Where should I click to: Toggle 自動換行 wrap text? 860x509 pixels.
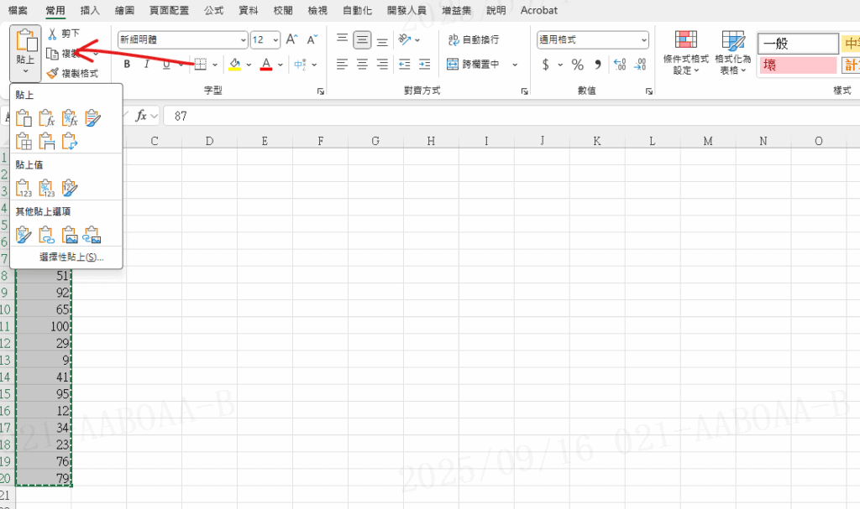pyautogui.click(x=474, y=39)
